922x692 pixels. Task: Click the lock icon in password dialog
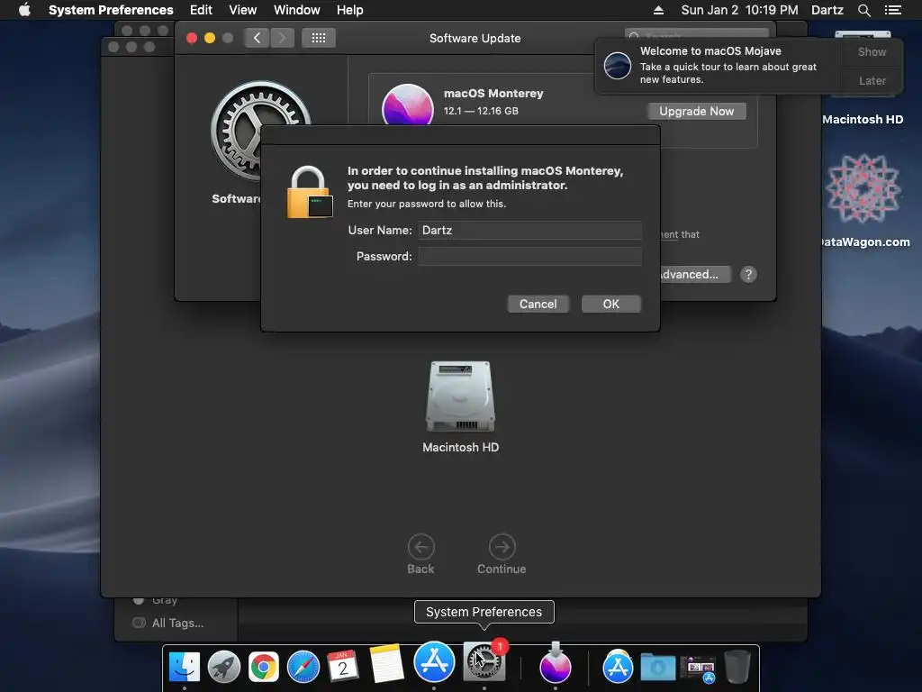point(310,193)
